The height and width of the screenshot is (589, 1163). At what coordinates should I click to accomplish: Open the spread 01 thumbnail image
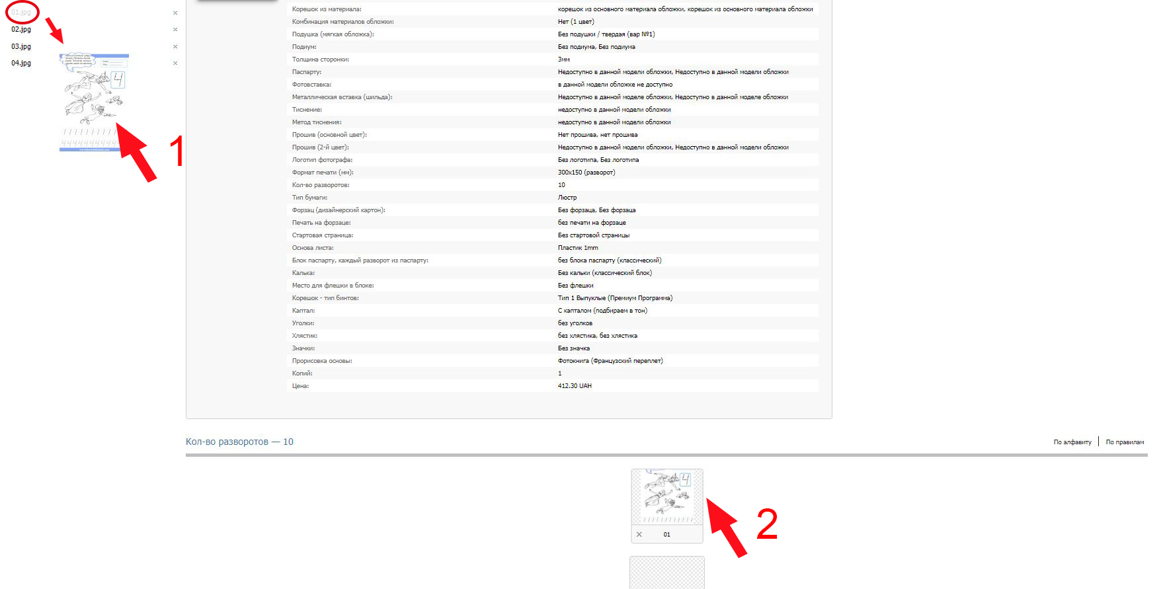pyautogui.click(x=666, y=496)
